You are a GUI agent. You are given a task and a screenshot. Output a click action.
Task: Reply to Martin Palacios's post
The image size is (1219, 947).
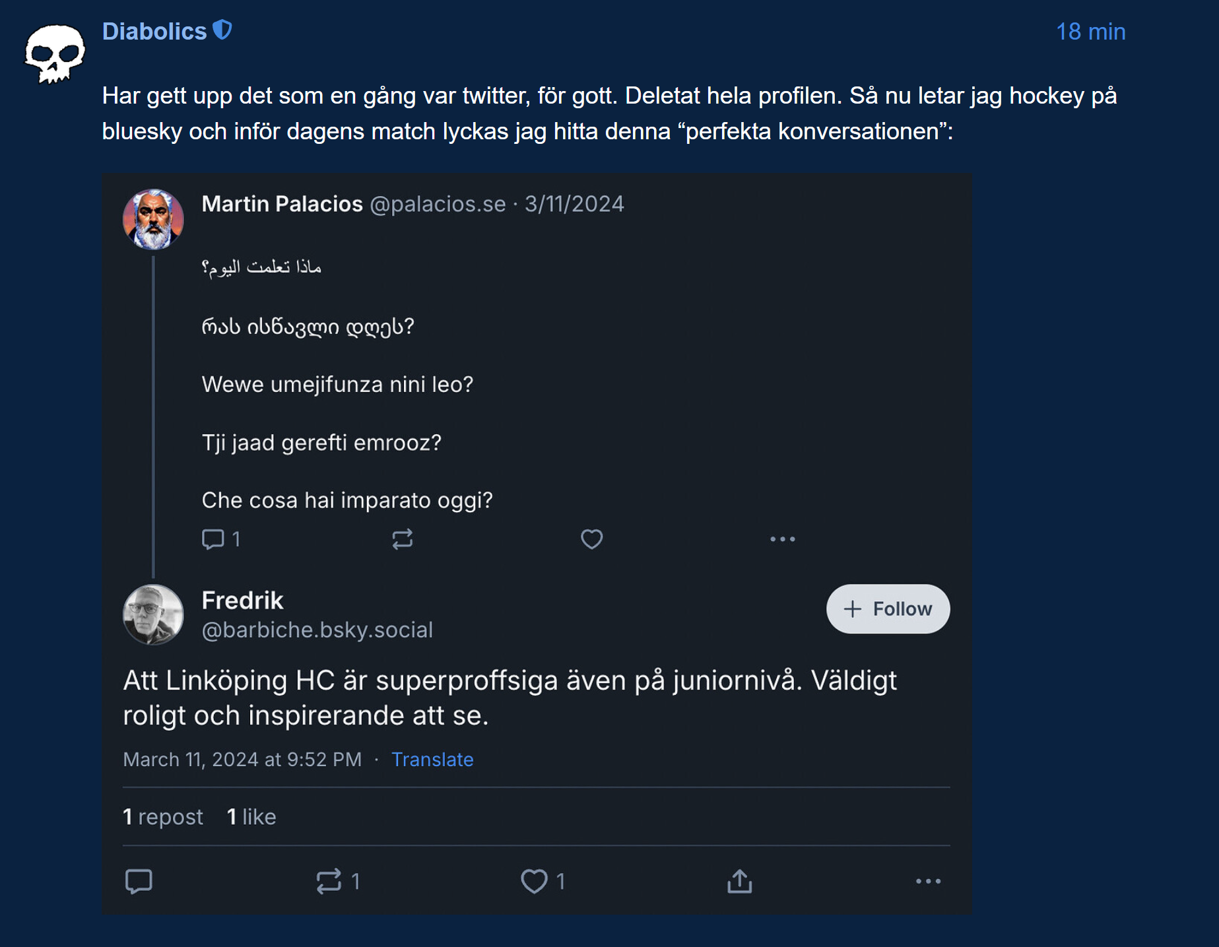(x=213, y=539)
